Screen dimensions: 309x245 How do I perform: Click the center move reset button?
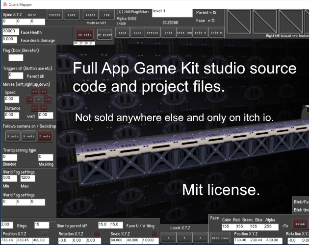(39, 99)
